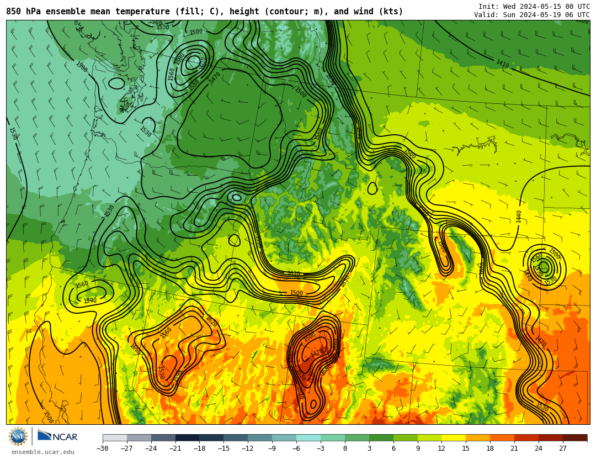The width and height of the screenshot is (596, 459).
Task: Pick the orange colorbar segment 18 to 21
Action: 503,437
